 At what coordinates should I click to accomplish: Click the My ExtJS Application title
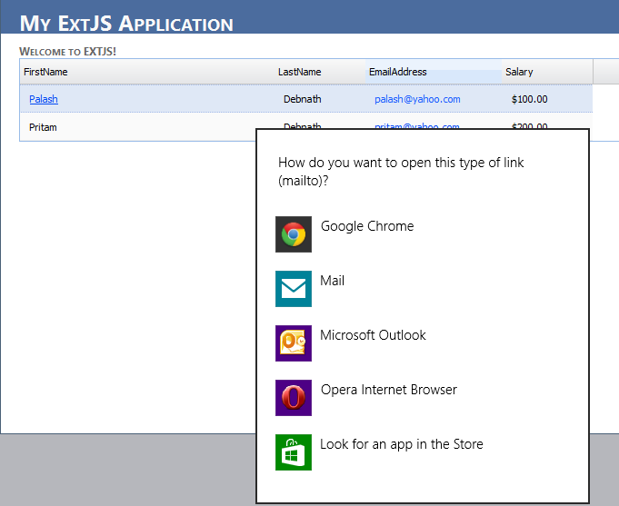pos(126,24)
